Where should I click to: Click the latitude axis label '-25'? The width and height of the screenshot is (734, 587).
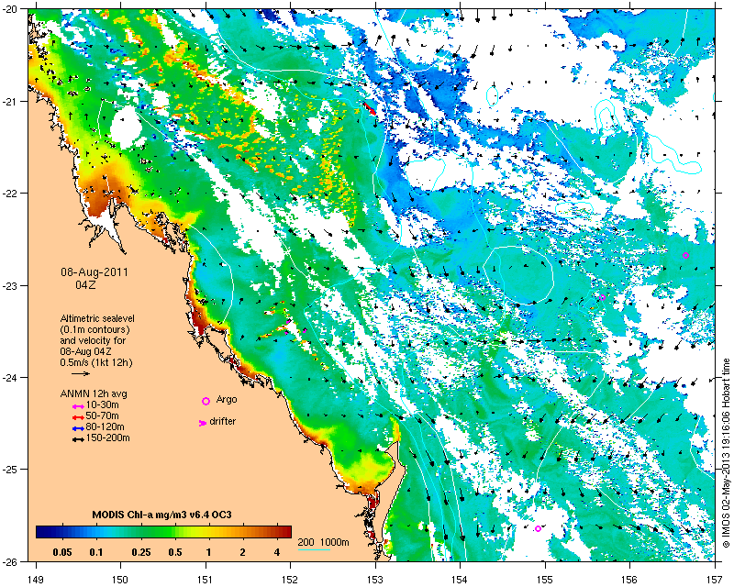(8, 470)
